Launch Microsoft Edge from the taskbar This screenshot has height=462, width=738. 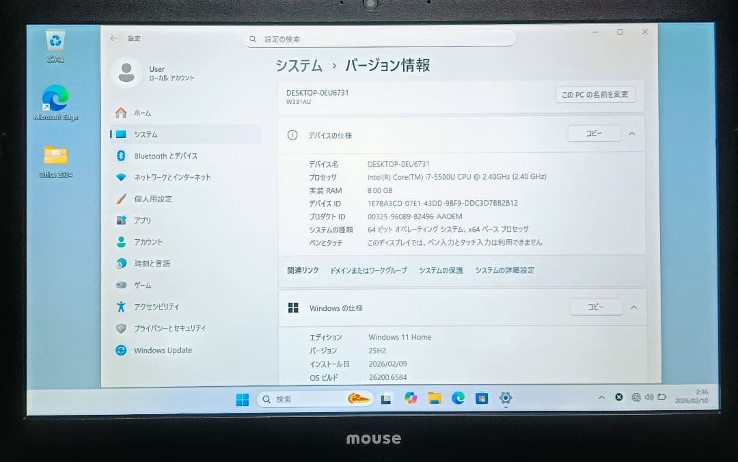tap(458, 398)
